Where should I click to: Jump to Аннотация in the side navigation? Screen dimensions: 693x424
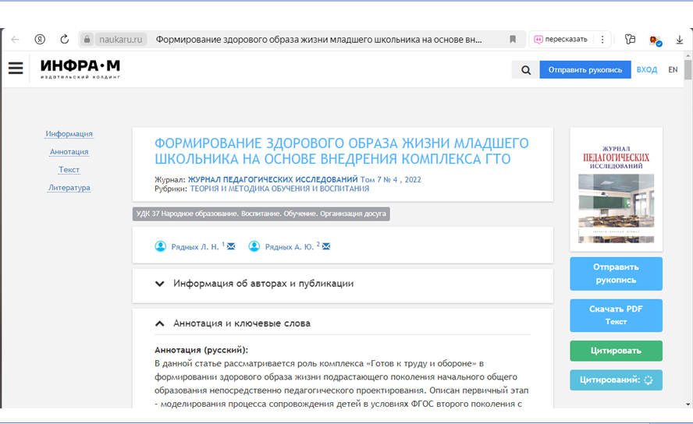click(x=69, y=152)
